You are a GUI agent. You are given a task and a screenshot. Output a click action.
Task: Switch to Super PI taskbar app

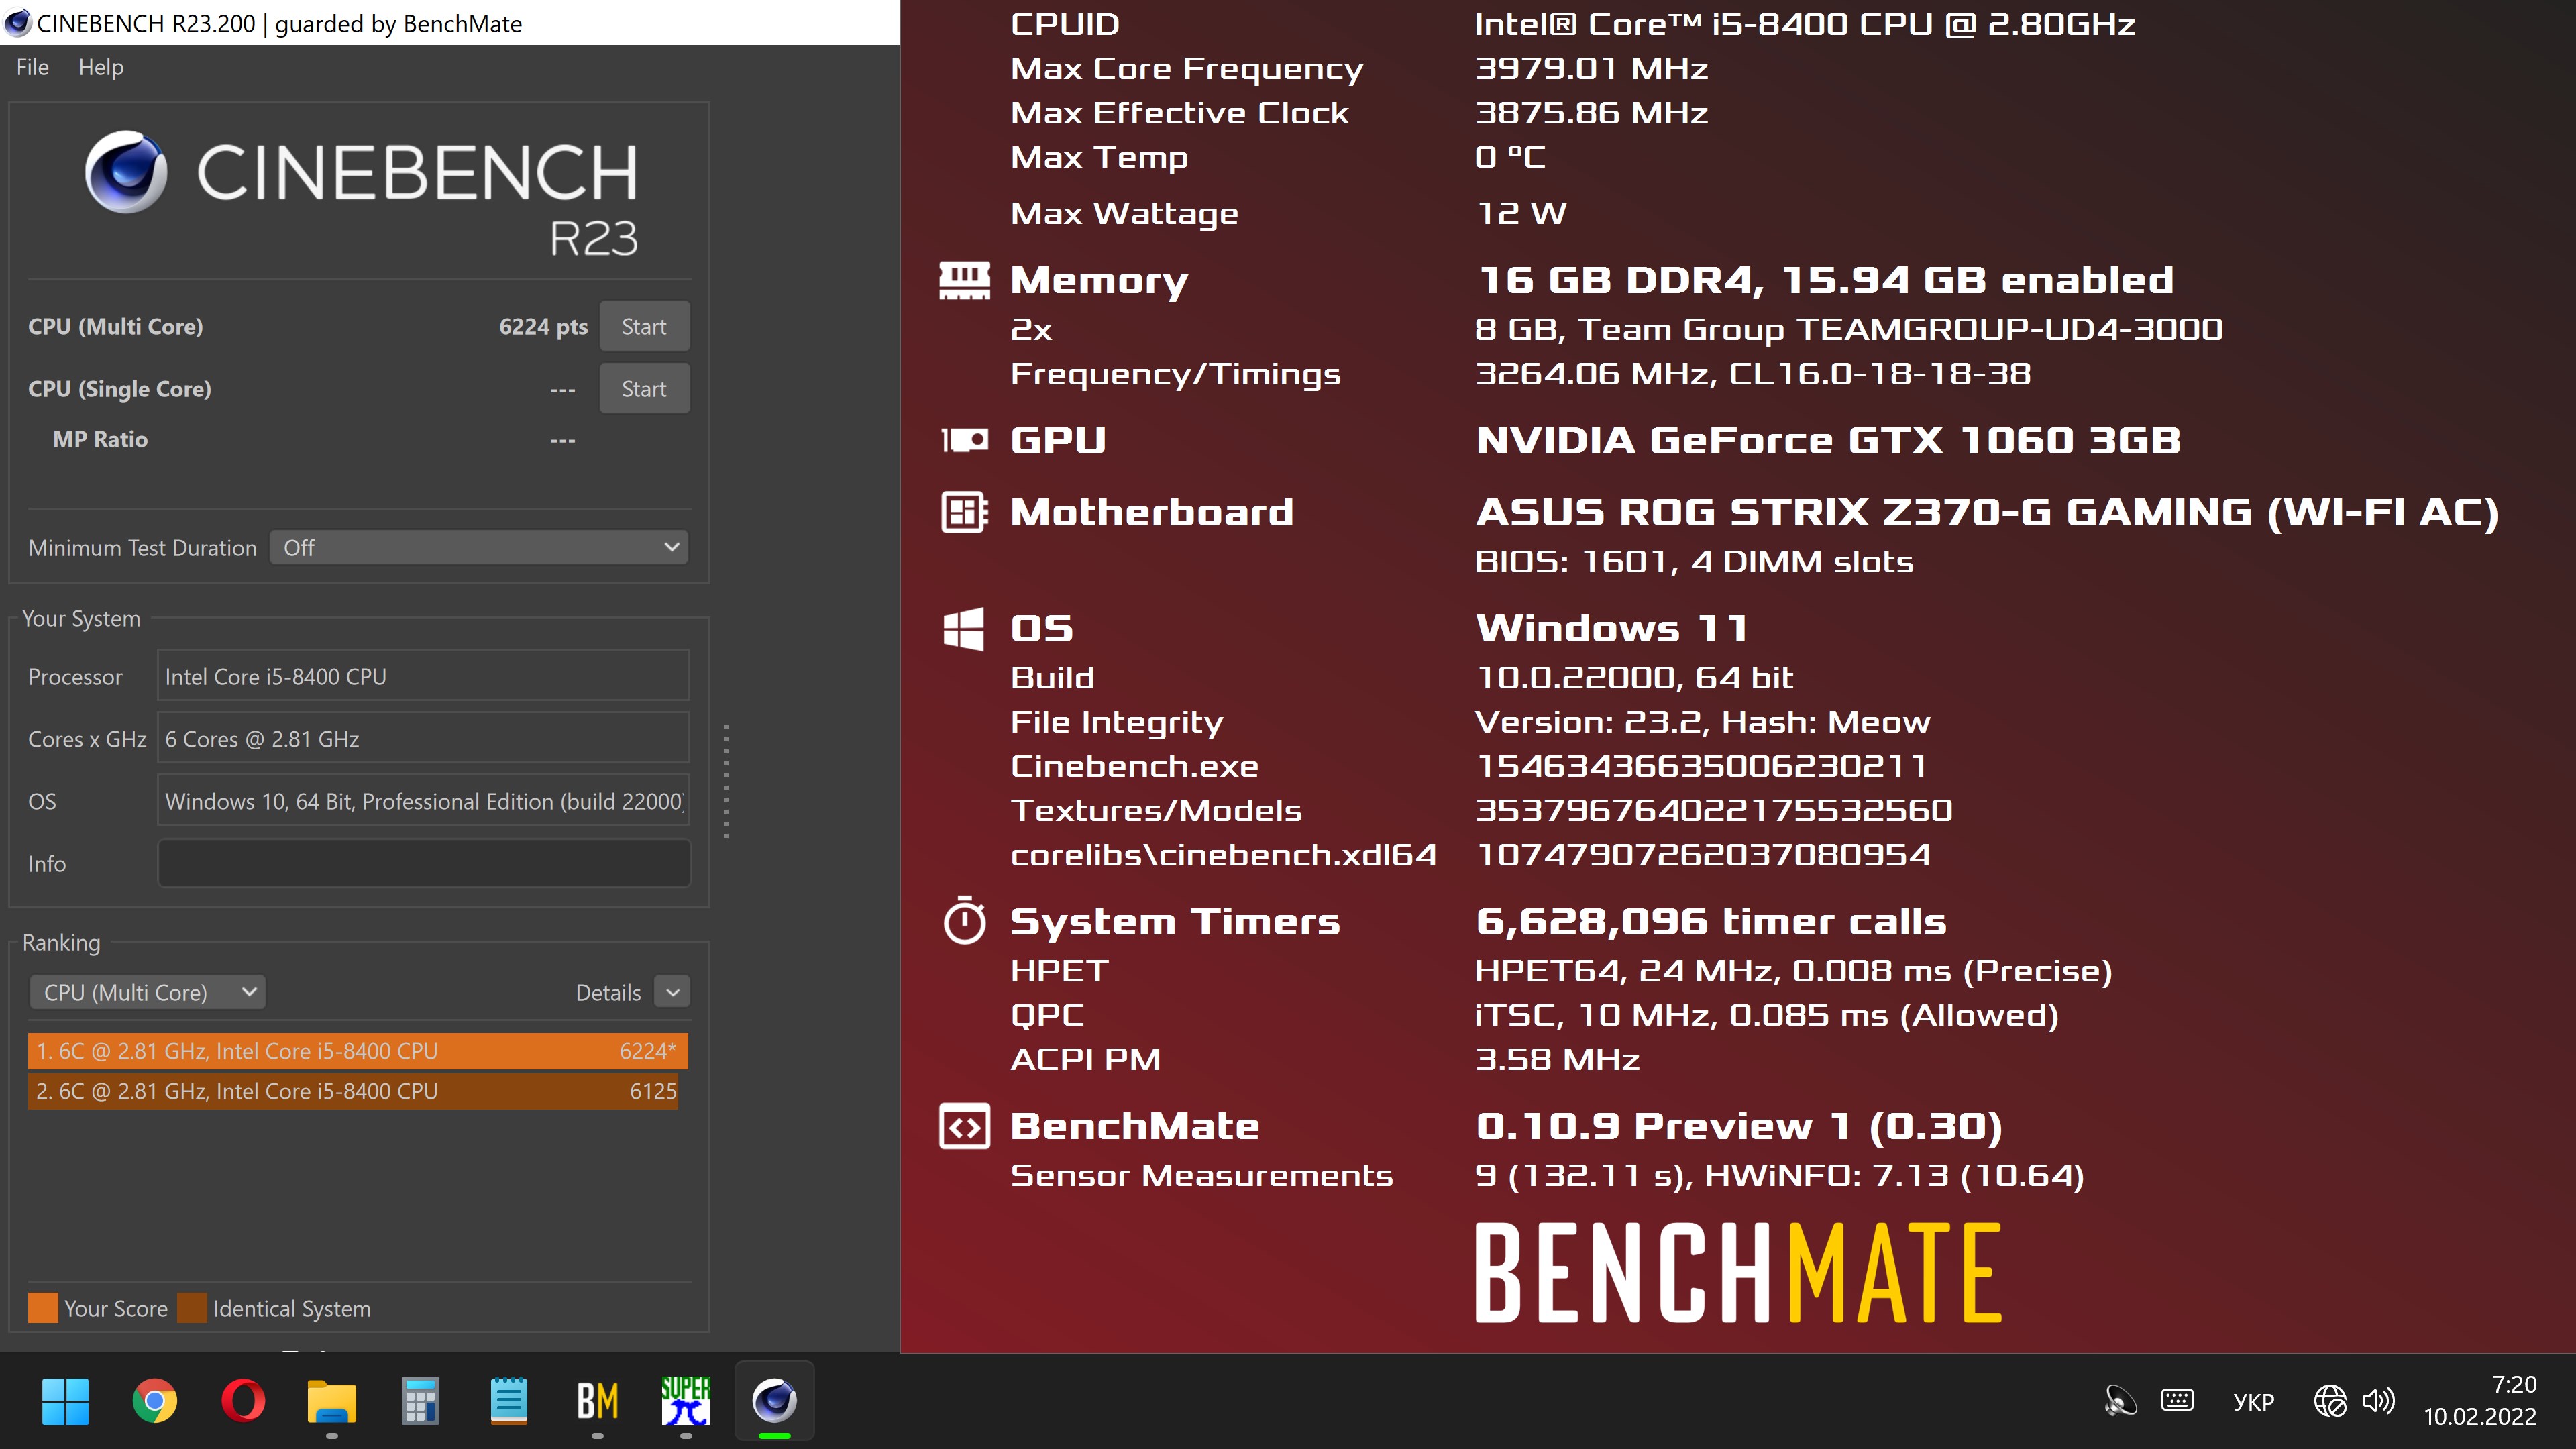[685, 1401]
